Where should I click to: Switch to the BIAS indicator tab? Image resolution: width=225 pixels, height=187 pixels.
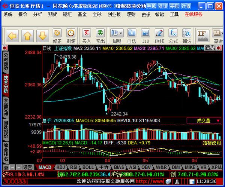119,167
